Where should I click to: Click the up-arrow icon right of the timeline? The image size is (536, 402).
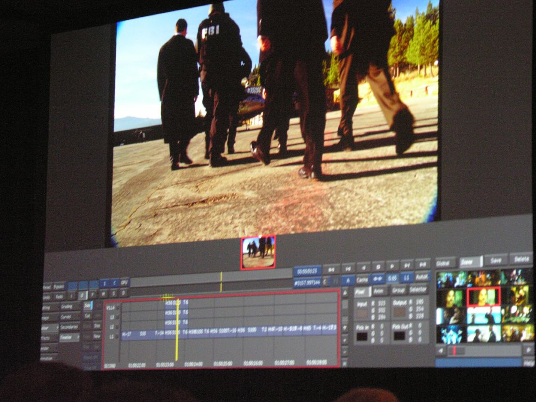(345, 293)
